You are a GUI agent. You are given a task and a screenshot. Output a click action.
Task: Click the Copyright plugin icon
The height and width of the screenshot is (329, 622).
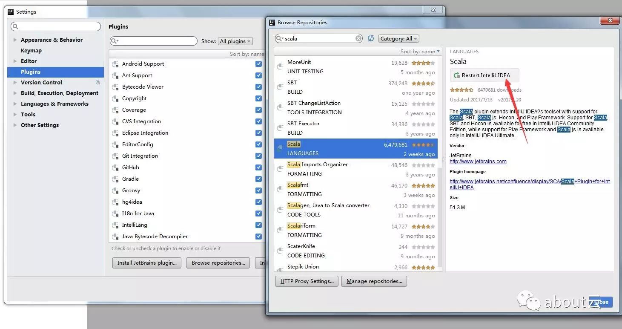click(115, 99)
